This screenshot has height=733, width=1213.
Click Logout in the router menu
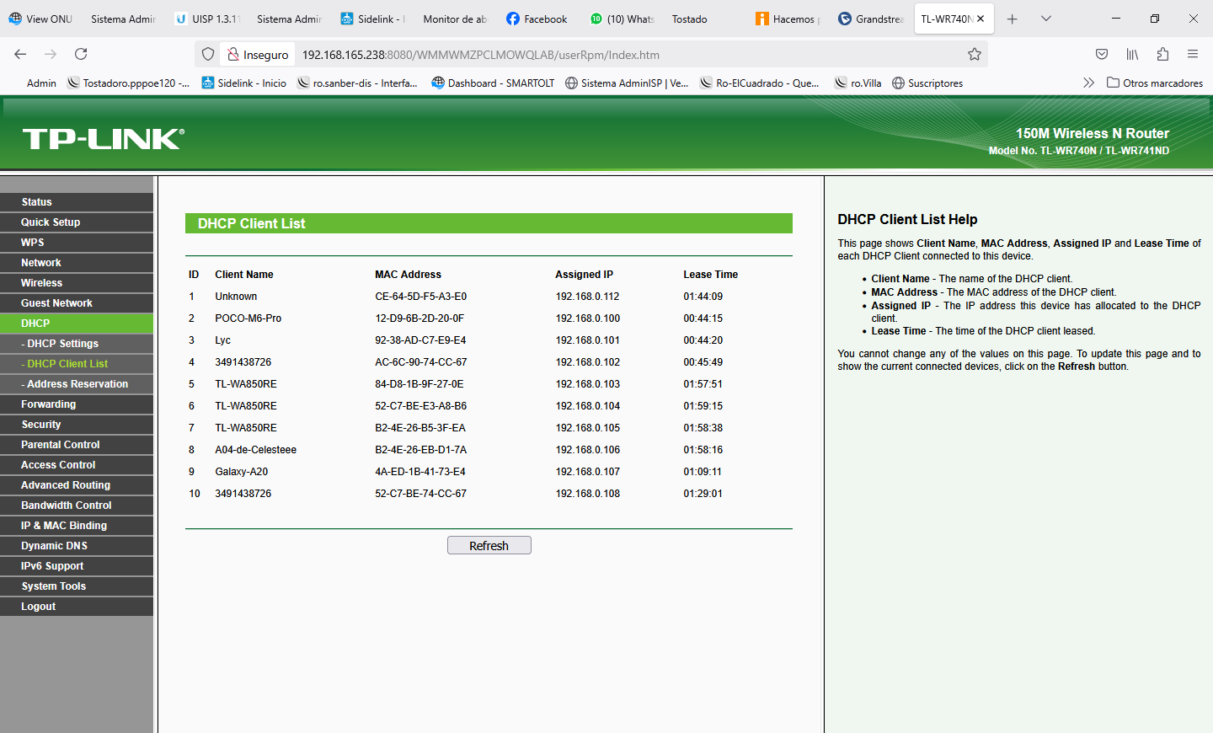click(39, 607)
